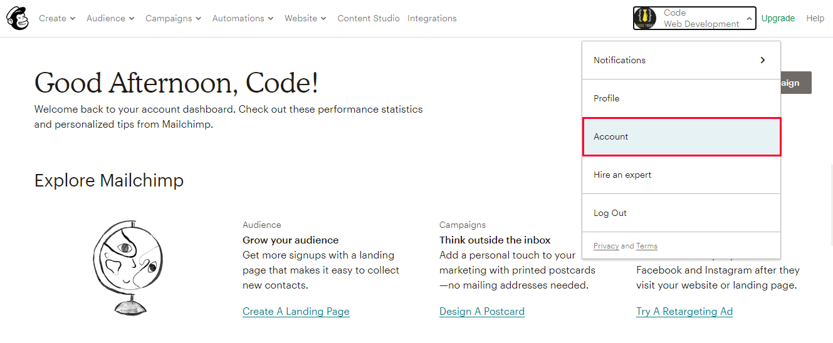The width and height of the screenshot is (833, 343).
Task: Open the Website dropdown menu
Action: pos(305,18)
